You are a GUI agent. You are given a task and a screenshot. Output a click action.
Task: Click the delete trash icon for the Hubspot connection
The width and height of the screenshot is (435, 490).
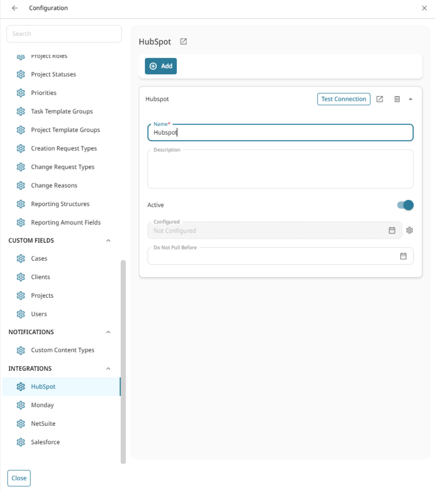[x=397, y=99]
